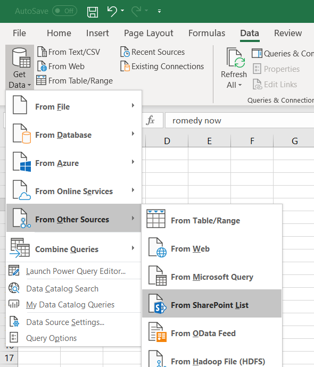This screenshot has height=367, width=314.
Task: Collapse the Get Data dropdown arrow
Action: coord(29,85)
